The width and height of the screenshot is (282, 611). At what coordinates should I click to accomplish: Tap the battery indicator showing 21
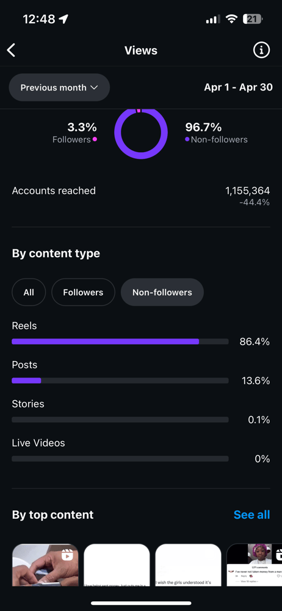(x=253, y=19)
